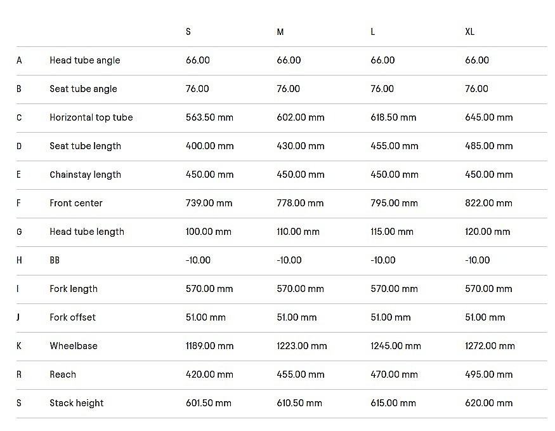Click the 563.50 mm top tube value
Screen dimensions: 555x431
(209, 117)
